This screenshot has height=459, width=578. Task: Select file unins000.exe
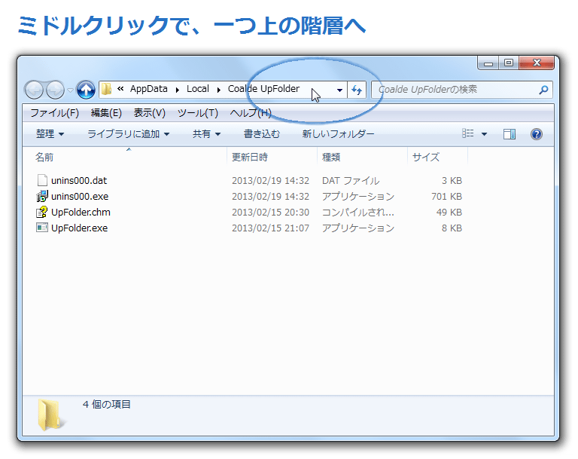coord(80,197)
